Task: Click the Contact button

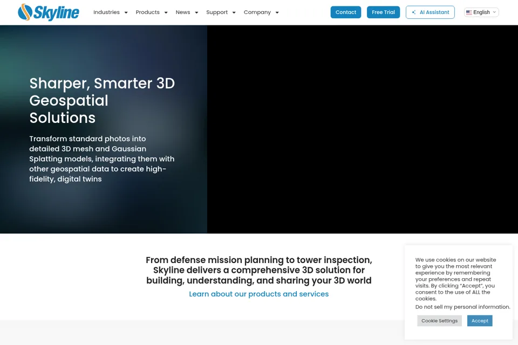Action: tap(345, 12)
